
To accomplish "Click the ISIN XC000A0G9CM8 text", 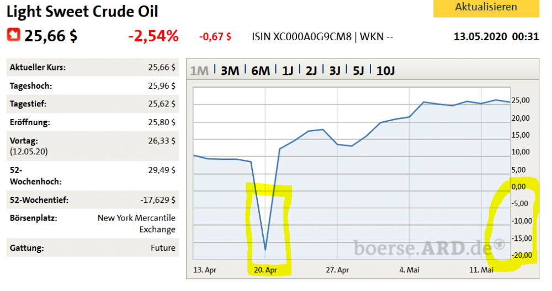I will point(302,37).
